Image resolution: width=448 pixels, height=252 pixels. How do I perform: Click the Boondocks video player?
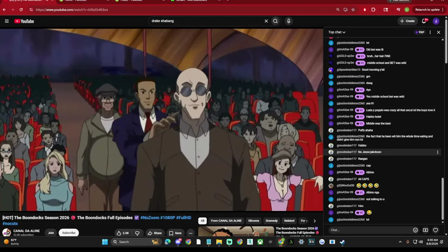click(161, 120)
